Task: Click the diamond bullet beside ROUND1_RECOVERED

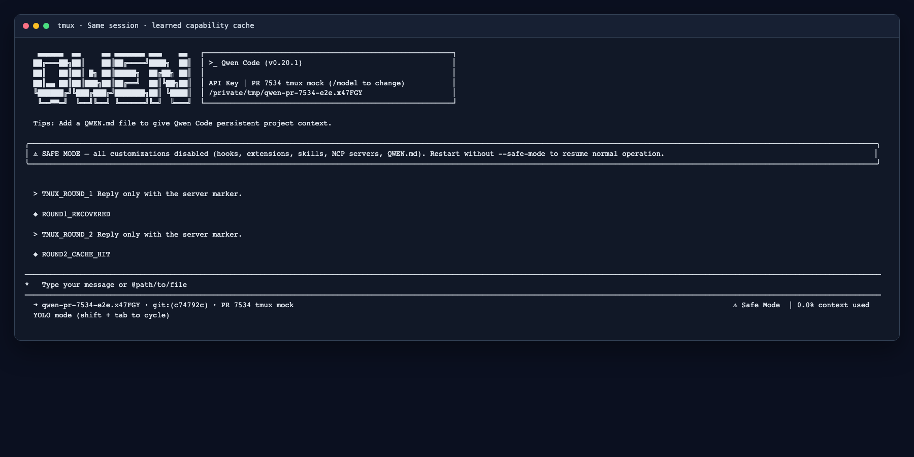Action: point(36,214)
